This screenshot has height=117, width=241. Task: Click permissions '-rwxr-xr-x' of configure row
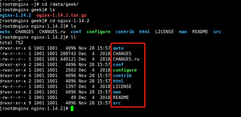pos(13,70)
